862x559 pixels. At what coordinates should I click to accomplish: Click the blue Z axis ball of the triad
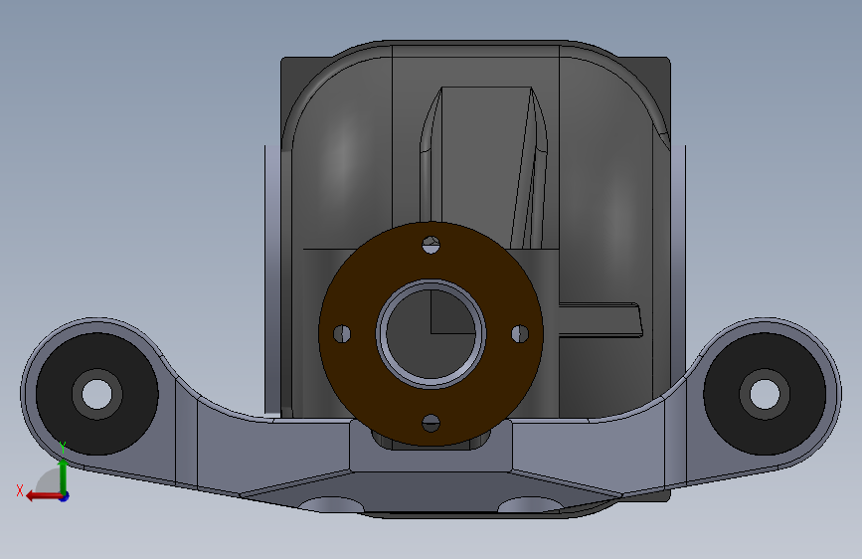tap(65, 496)
